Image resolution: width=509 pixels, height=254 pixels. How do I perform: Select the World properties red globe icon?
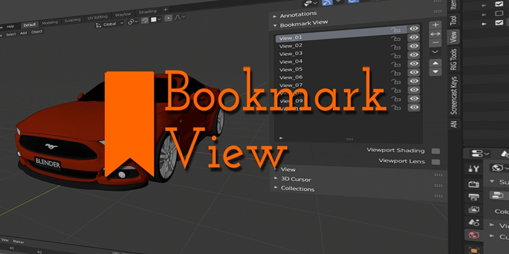(x=474, y=235)
